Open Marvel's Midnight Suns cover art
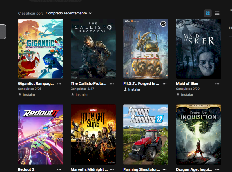The width and height of the screenshot is (232, 172). click(93, 134)
